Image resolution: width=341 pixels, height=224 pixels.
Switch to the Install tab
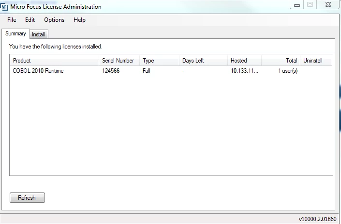click(x=39, y=34)
